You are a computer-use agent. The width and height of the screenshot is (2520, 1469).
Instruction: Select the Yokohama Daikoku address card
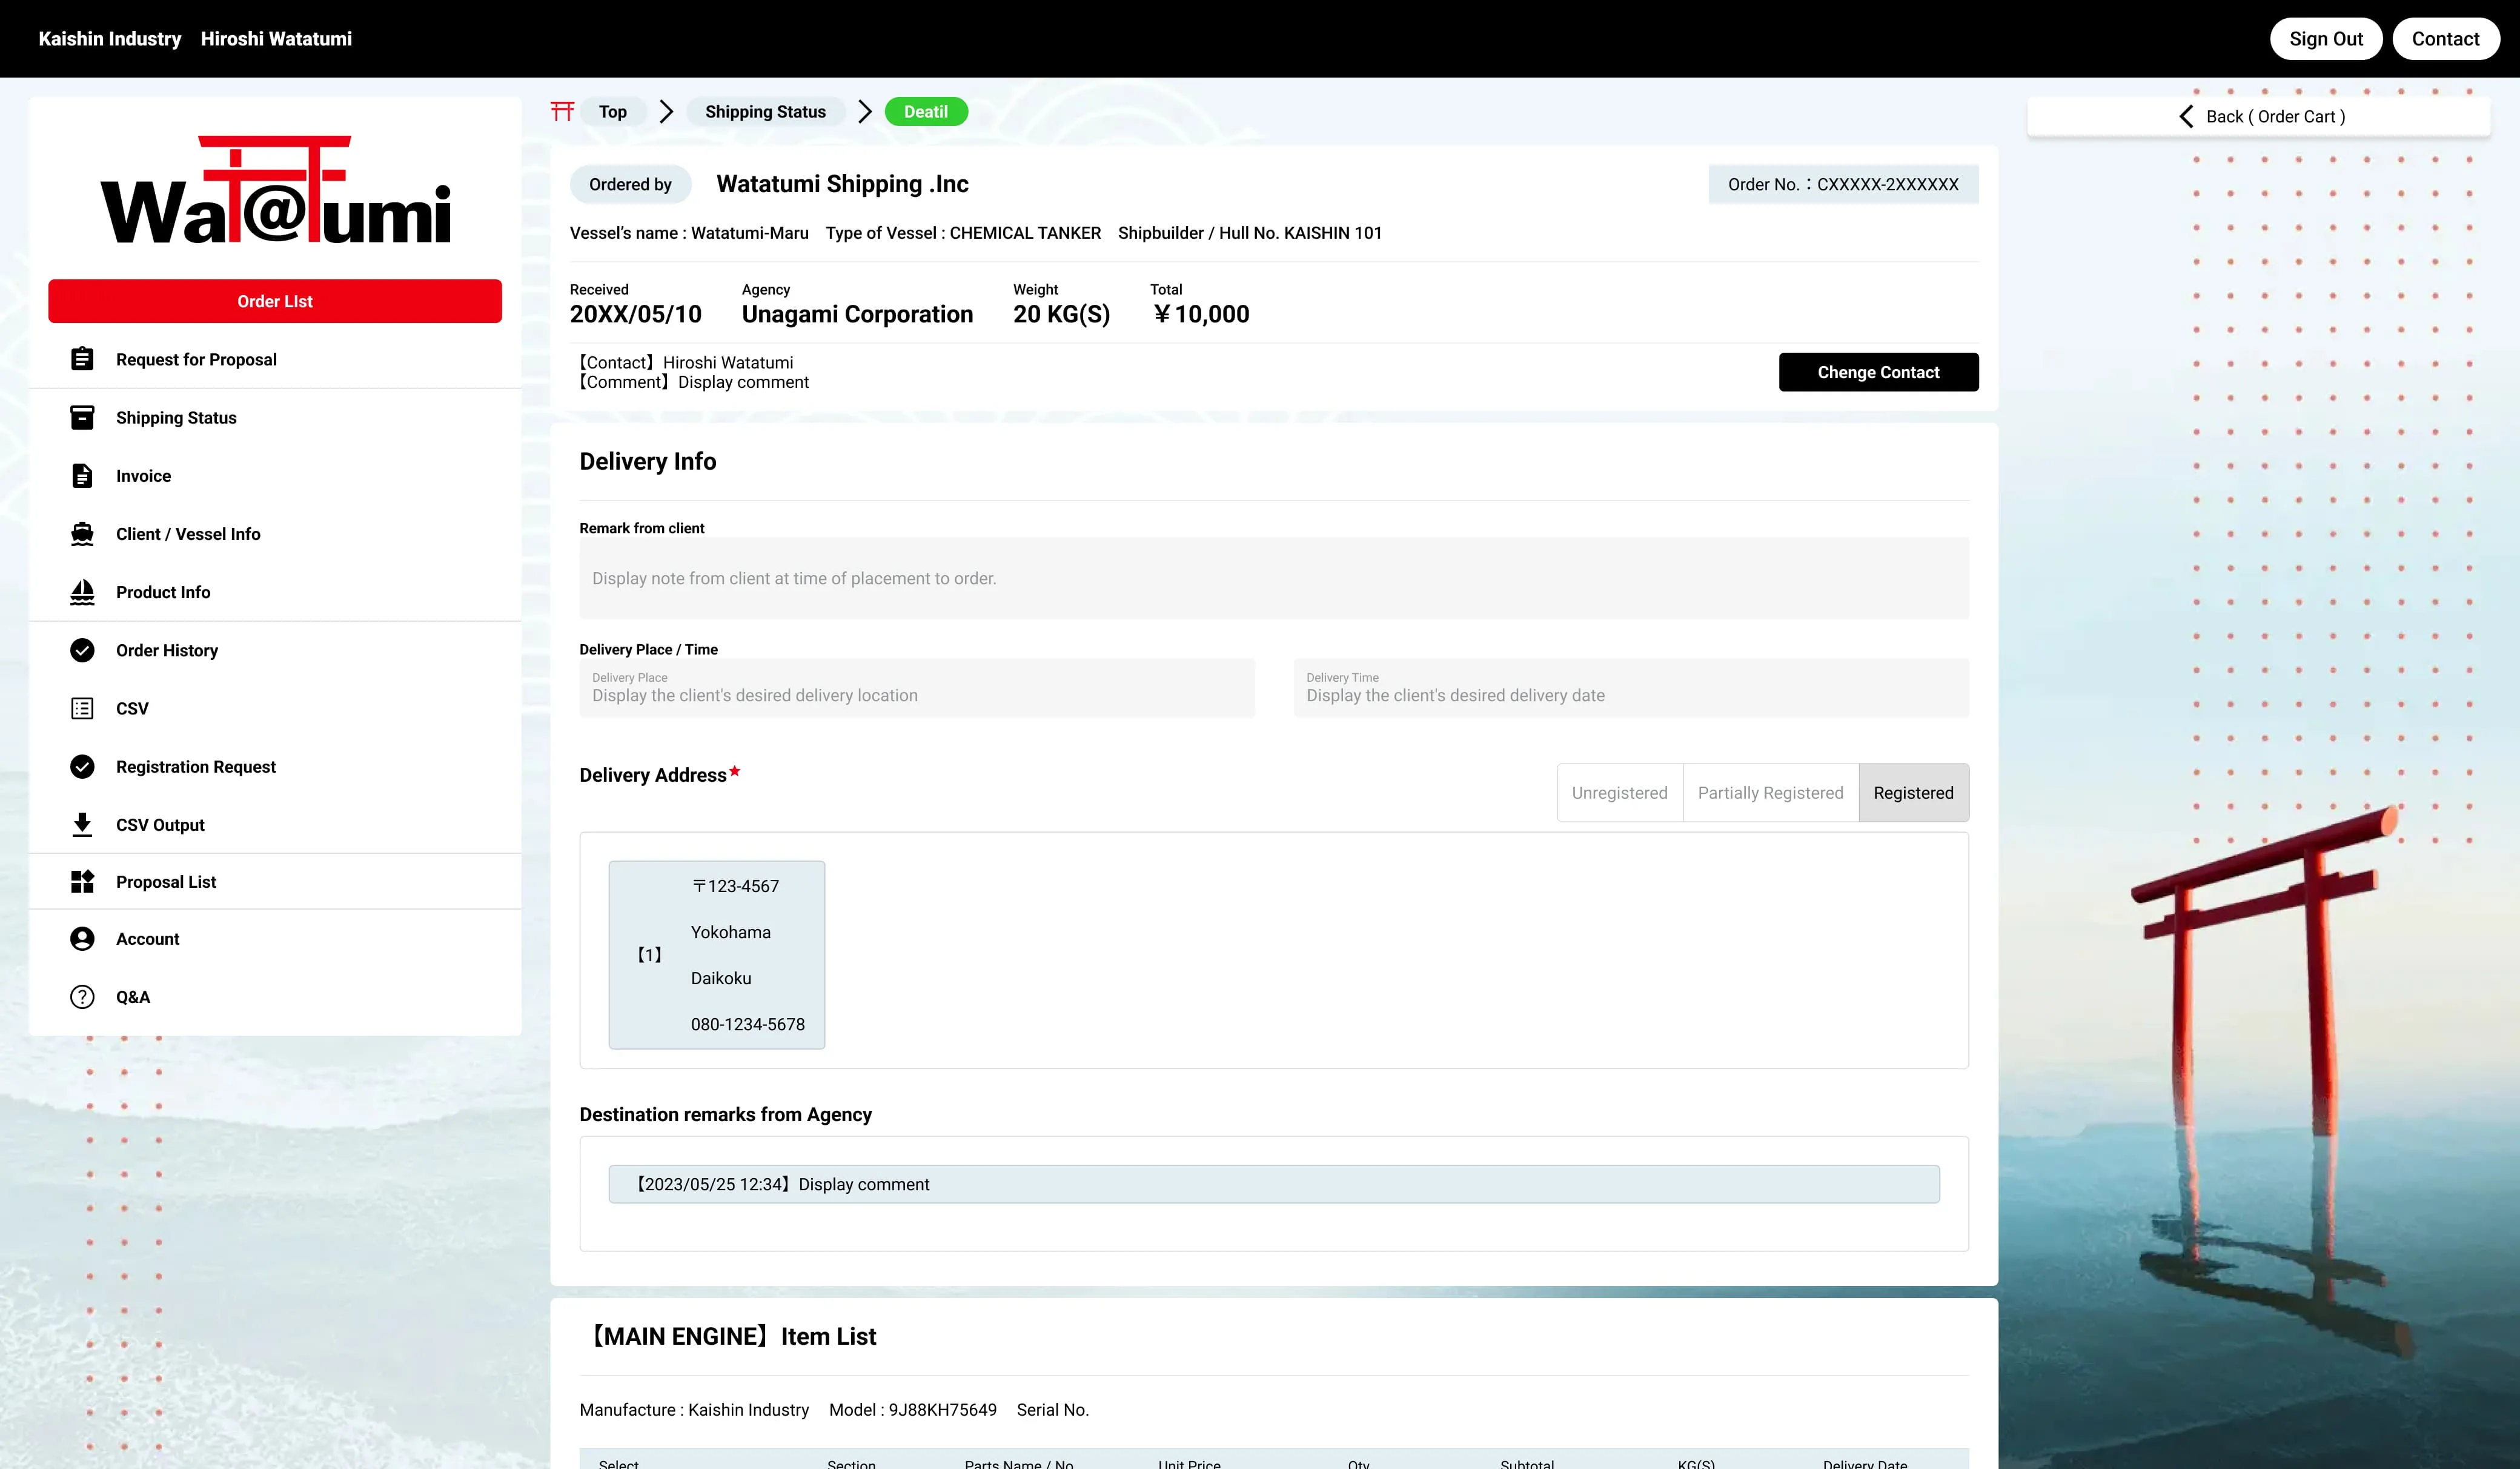pyautogui.click(x=716, y=954)
